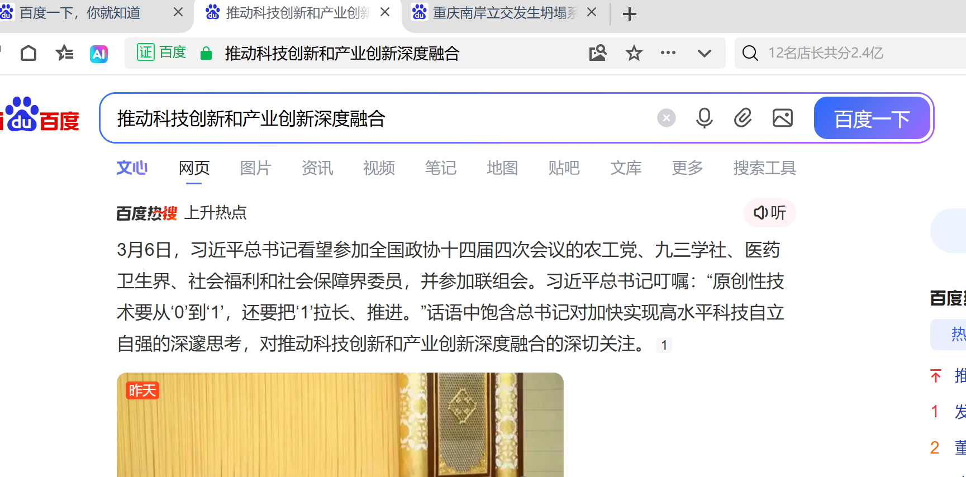This screenshot has width=966, height=477.
Task: Click the 文心 AI tab
Action: click(132, 168)
